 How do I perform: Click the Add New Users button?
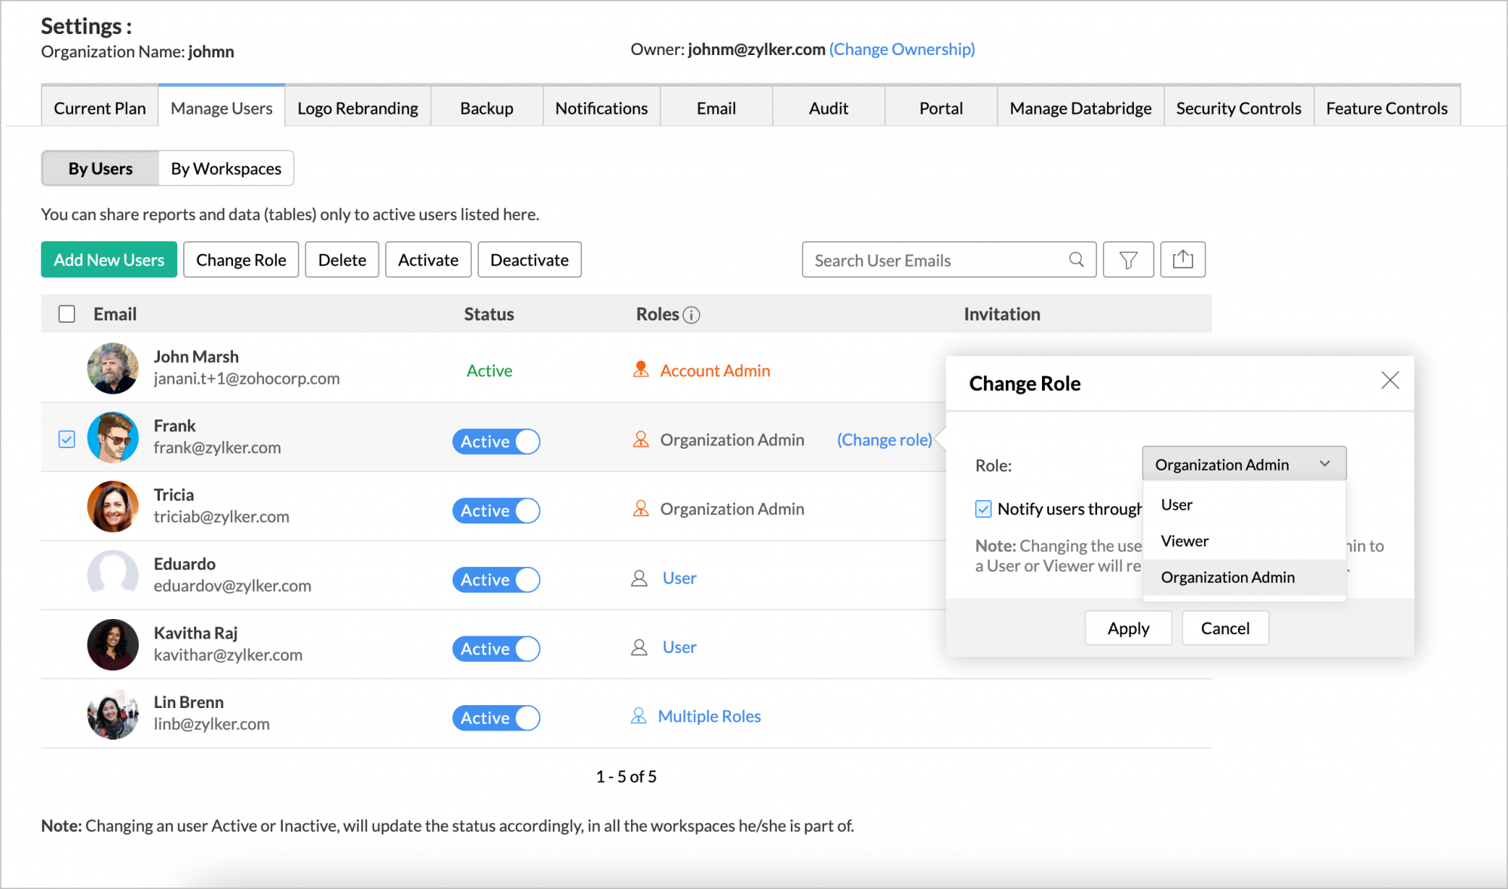(x=109, y=259)
